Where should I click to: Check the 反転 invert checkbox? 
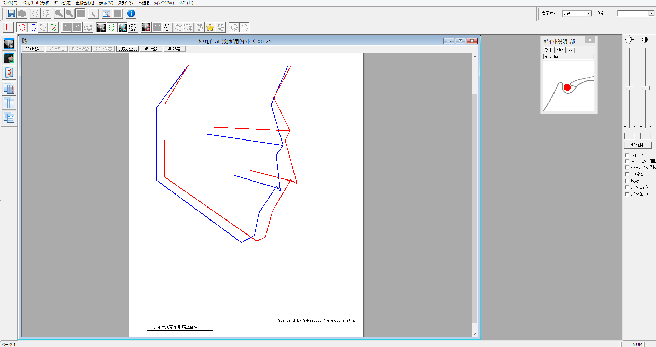(627, 181)
